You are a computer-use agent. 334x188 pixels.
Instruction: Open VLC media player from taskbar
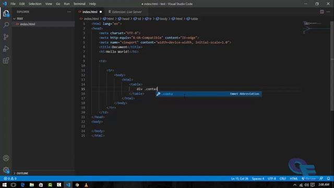86,185
